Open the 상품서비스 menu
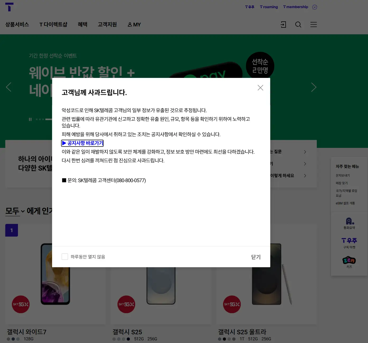 tap(17, 25)
